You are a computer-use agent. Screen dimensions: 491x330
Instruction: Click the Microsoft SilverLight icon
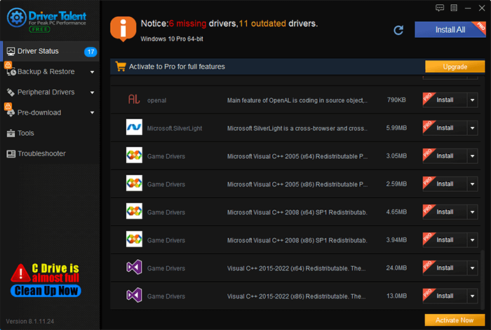point(134,127)
